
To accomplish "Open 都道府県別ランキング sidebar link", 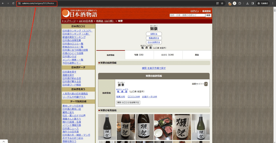I will tap(74, 37).
